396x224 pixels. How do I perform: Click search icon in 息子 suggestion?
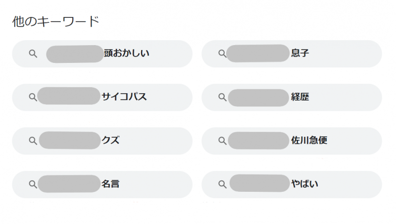click(x=222, y=54)
